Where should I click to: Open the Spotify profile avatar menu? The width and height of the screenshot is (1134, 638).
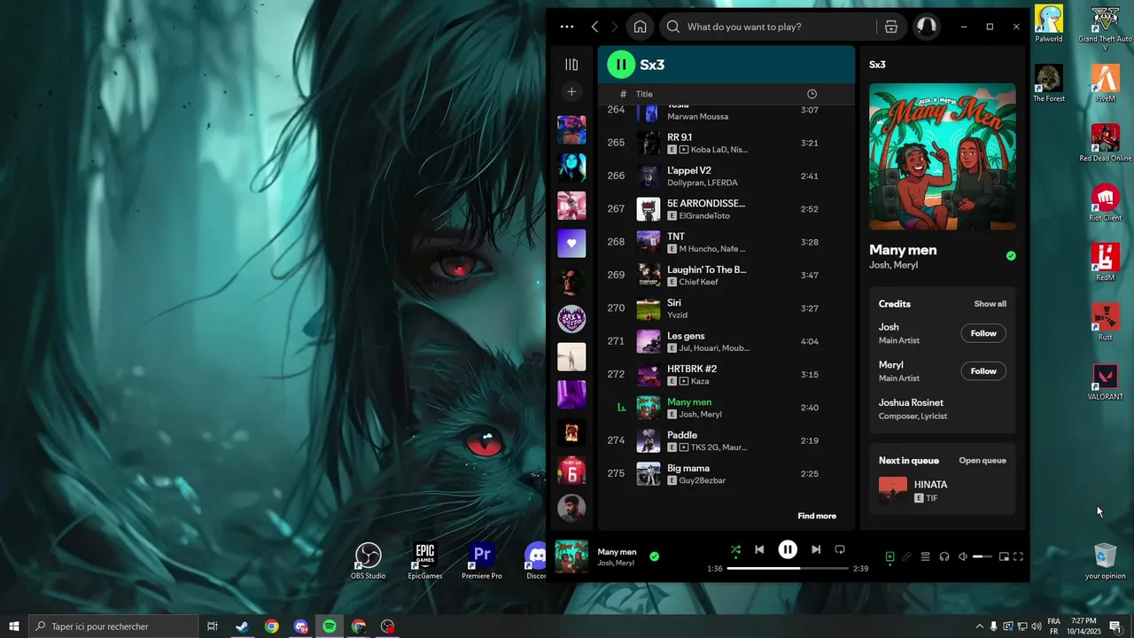click(x=926, y=27)
